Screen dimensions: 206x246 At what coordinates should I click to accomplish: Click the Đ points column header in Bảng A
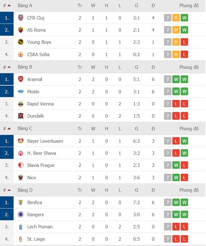[x=153, y=5]
